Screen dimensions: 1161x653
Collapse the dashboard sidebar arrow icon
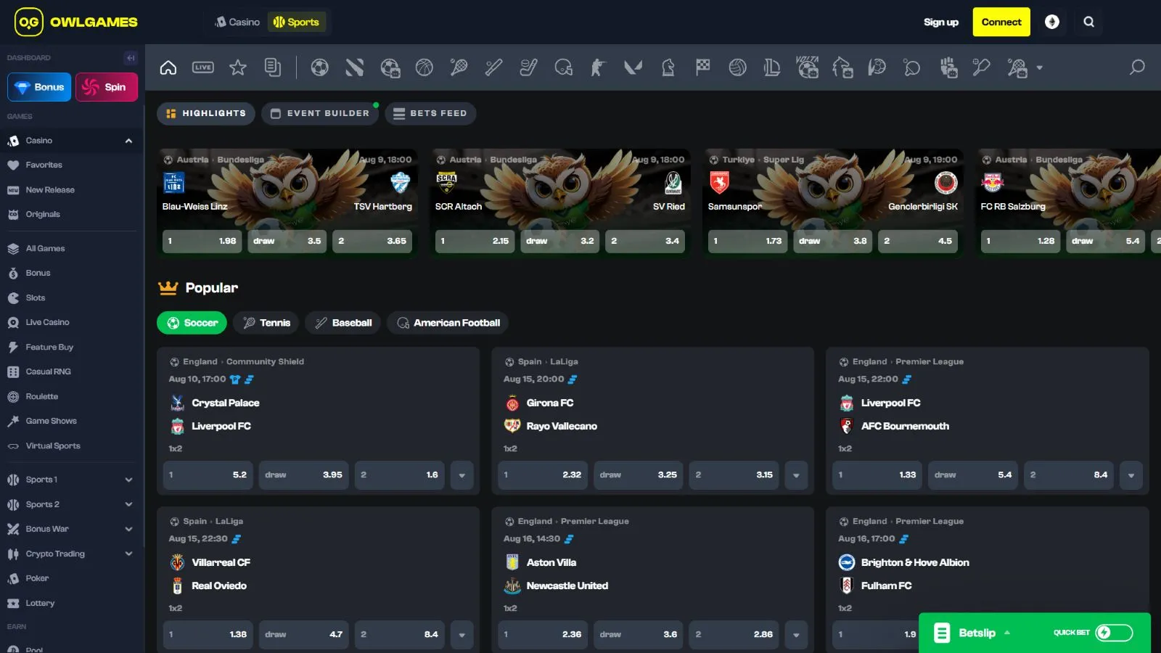[131, 57]
